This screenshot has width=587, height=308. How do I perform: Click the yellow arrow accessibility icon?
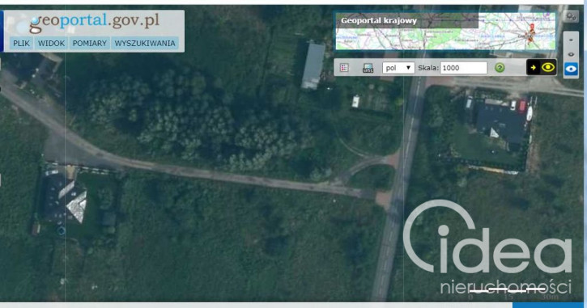533,68
